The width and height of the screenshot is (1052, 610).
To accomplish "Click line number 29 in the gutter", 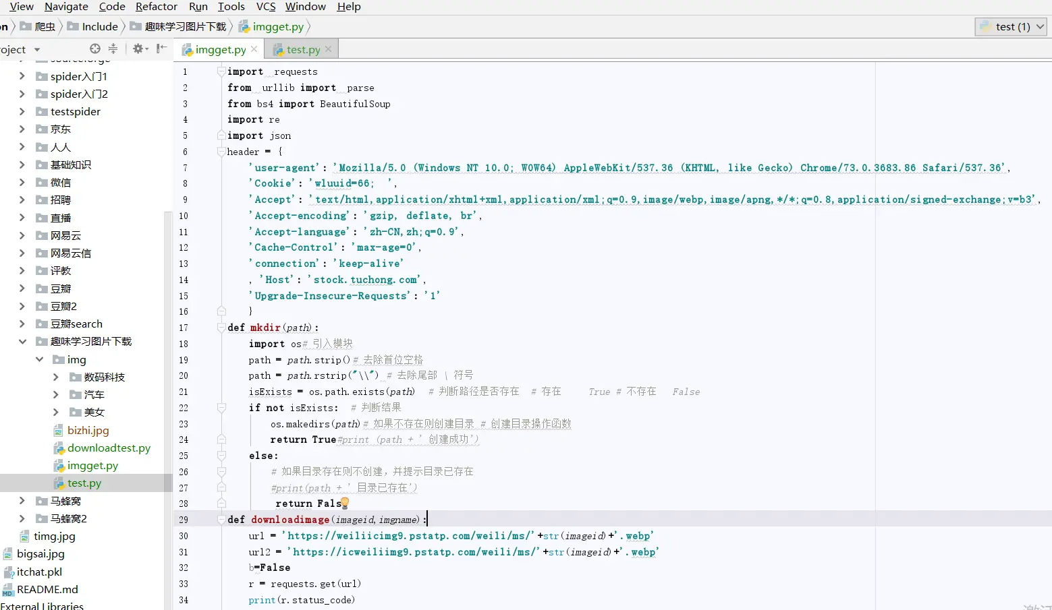I will (x=184, y=520).
